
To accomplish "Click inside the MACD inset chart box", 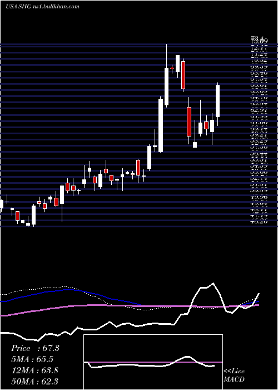I will [x=153, y=362].
